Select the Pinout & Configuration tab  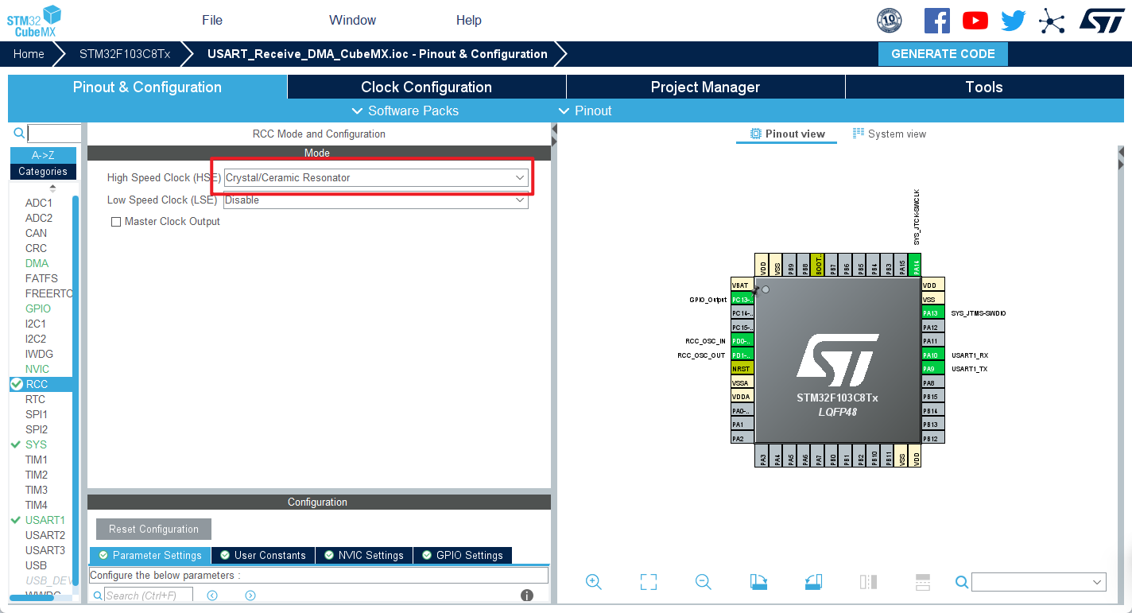click(147, 87)
